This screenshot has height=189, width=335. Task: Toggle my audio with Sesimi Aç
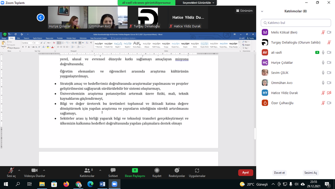[x=310, y=173]
